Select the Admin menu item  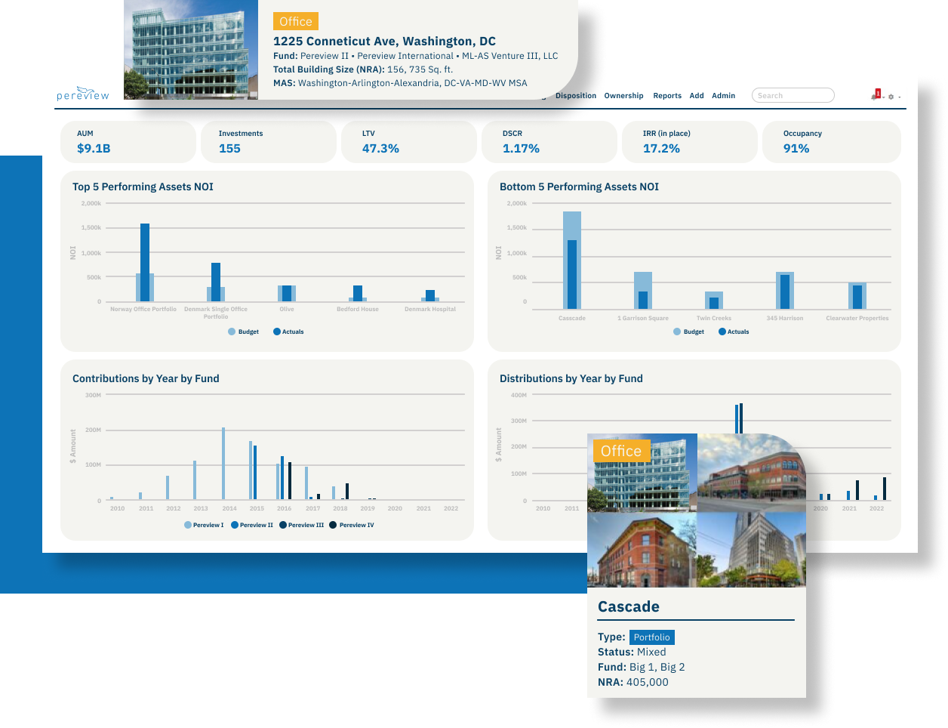coord(723,95)
